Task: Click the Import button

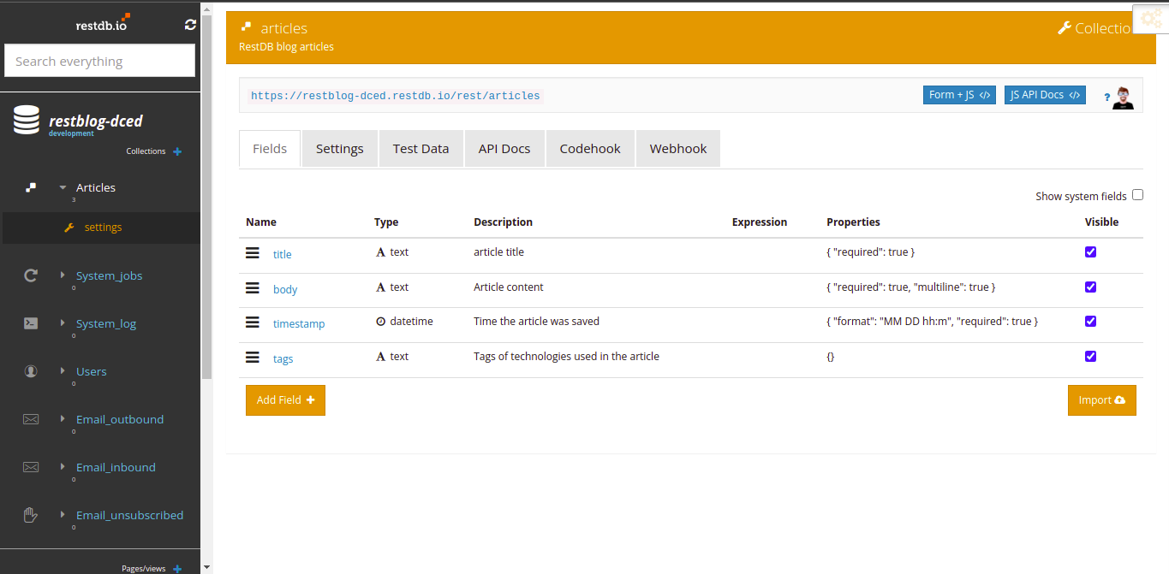Action: click(1101, 400)
